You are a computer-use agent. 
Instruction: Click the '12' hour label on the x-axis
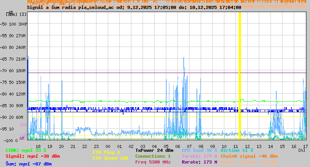(x=247, y=146)
